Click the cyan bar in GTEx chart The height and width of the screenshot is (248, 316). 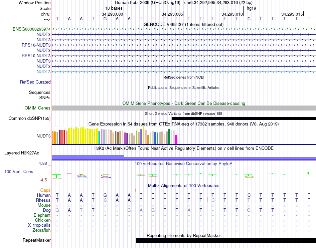pyautogui.click(x=99, y=137)
